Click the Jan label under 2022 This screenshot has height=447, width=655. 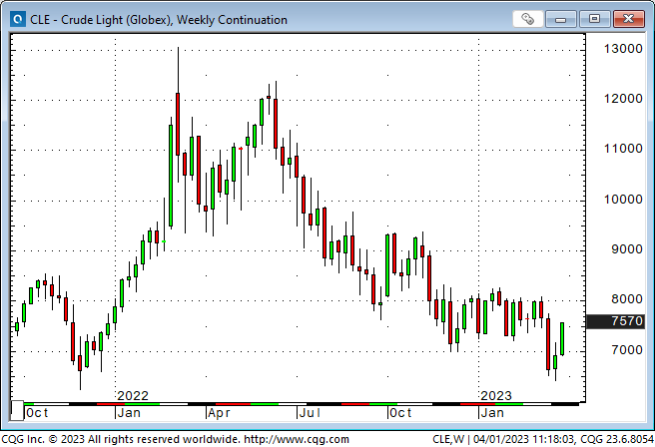[128, 413]
